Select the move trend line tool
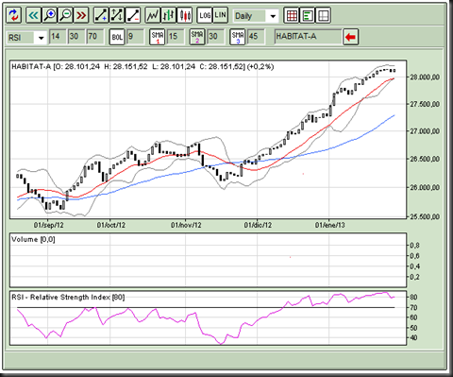 117,15
